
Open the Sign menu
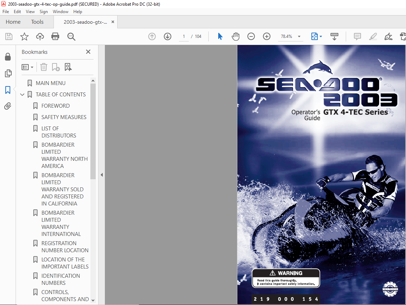pos(44,12)
